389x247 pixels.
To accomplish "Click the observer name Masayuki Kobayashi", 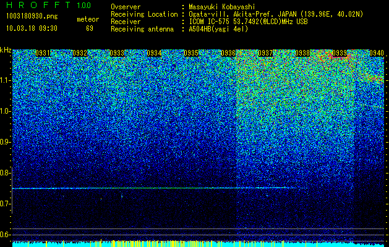I will point(222,7).
